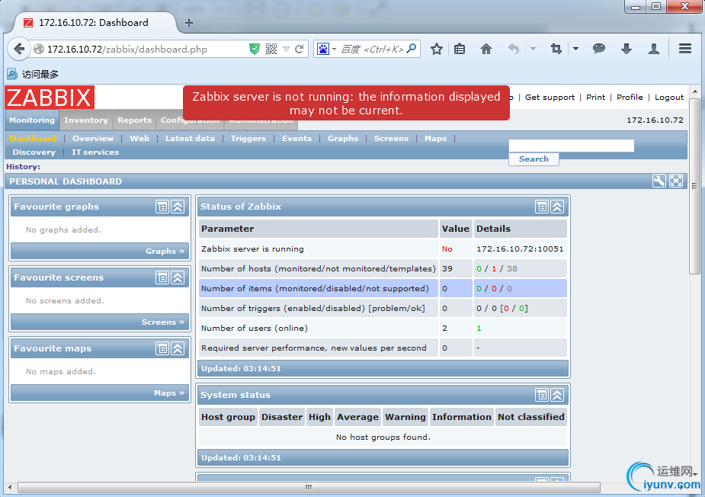This screenshot has width=705, height=497.
Task: Click the crop screenshot toolbar icon
Action: pyautogui.click(x=556, y=49)
